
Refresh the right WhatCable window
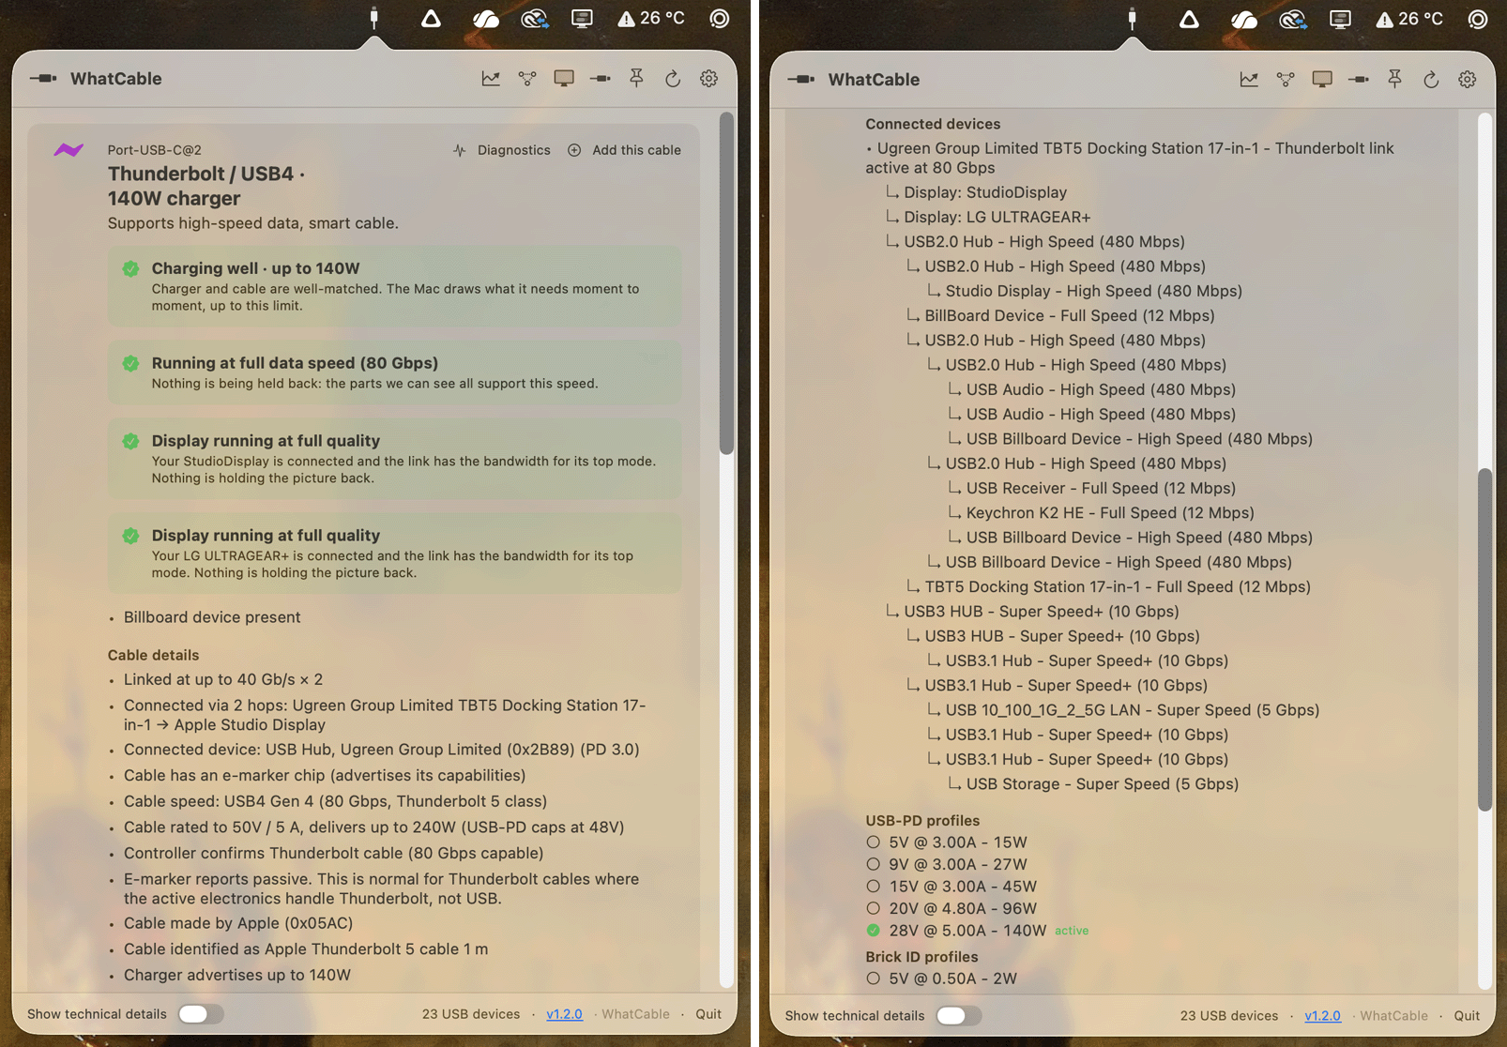coord(1431,80)
